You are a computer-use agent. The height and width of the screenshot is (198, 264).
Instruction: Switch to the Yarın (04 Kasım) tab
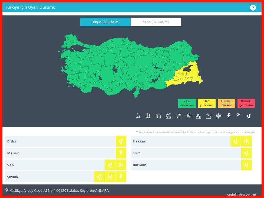tap(156, 22)
